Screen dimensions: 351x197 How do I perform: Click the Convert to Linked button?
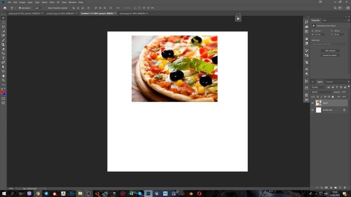pos(330,55)
